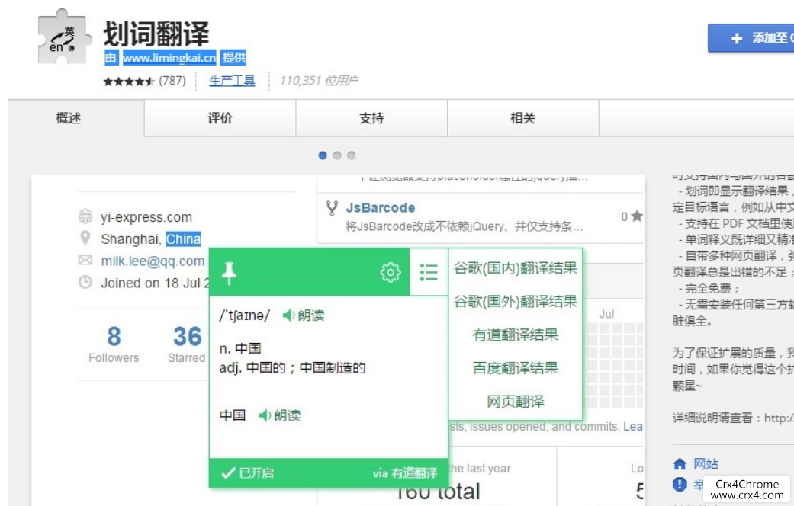The width and height of the screenshot is (794, 506).
Task: Open the JsBarcode repository link
Action: pyautogui.click(x=381, y=207)
